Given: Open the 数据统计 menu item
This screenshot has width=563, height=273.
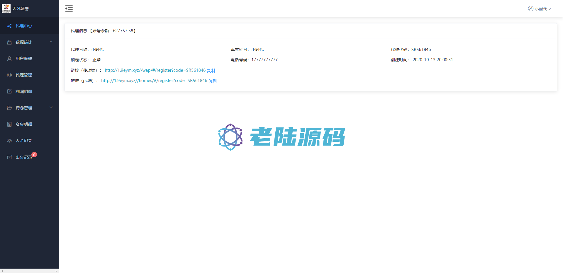Looking at the screenshot, I should coord(29,42).
